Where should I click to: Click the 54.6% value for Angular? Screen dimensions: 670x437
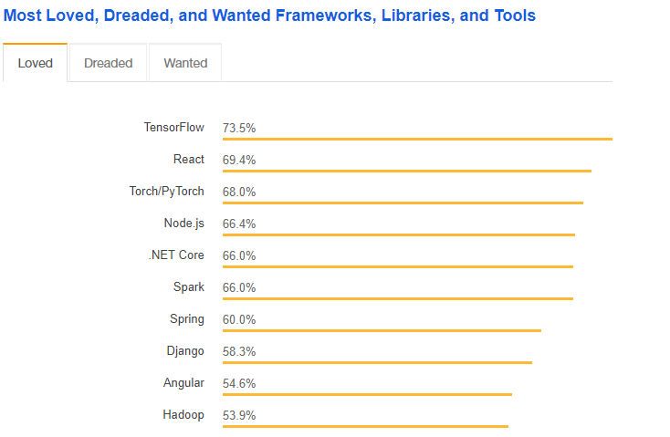coord(239,383)
